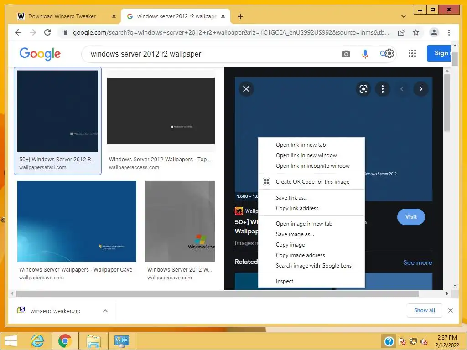Choose Search image with Google Lens
Viewport: 467px width, 350px height.
311,266
